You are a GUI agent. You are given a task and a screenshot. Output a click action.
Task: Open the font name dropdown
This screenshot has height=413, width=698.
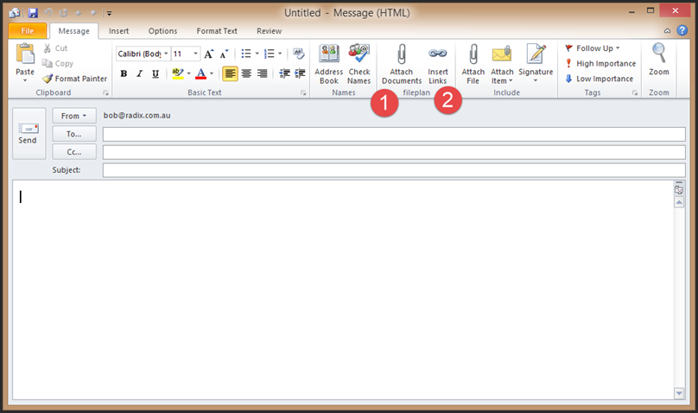point(166,54)
